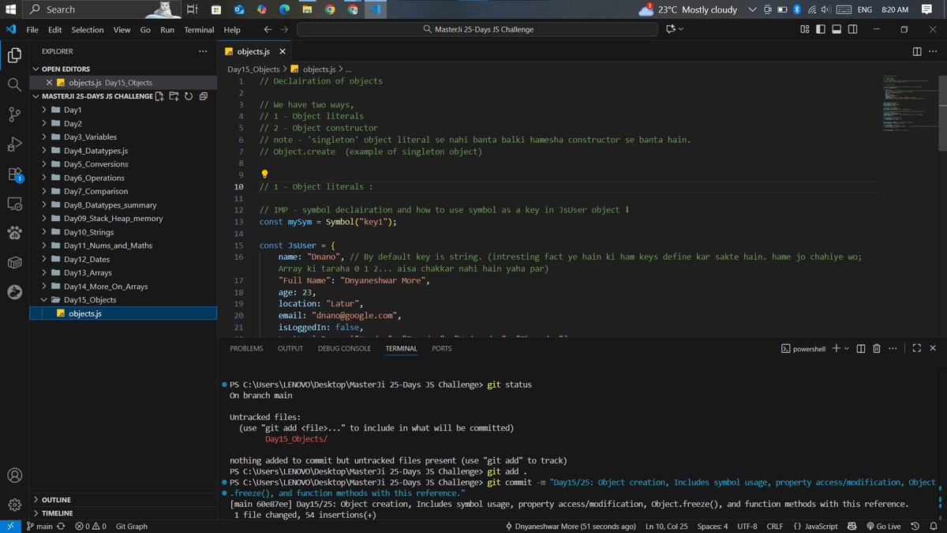
Task: Show hidden system tray icons chevron
Action: (x=754, y=9)
